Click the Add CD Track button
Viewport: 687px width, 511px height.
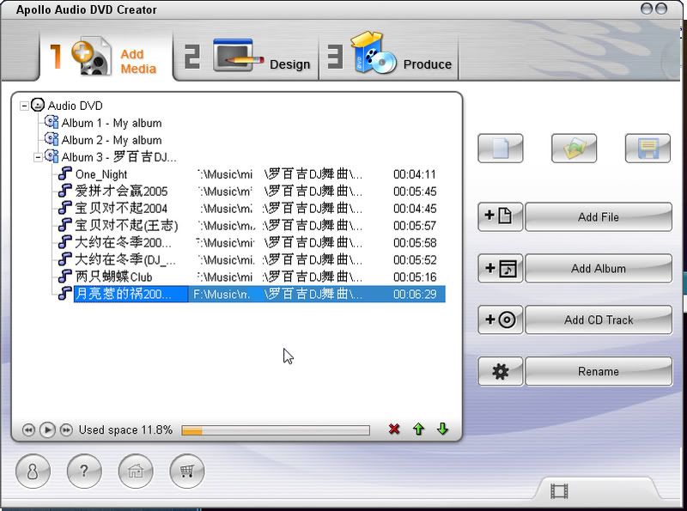[x=599, y=319]
